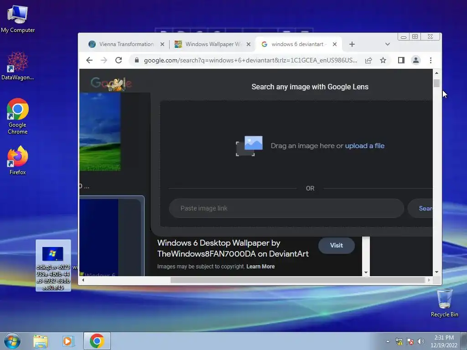Open My Computer desktop icon
This screenshot has height=350, width=467.
pyautogui.click(x=18, y=19)
